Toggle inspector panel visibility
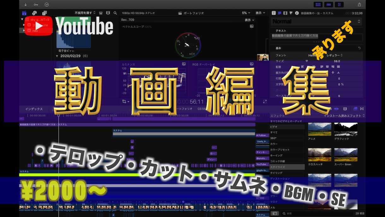The image size is (385, 217). (x=340, y=4)
